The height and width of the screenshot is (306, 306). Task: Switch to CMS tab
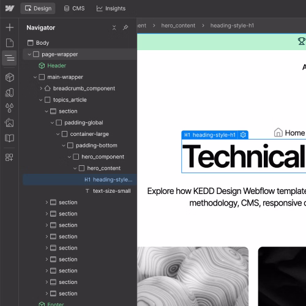[74, 9]
